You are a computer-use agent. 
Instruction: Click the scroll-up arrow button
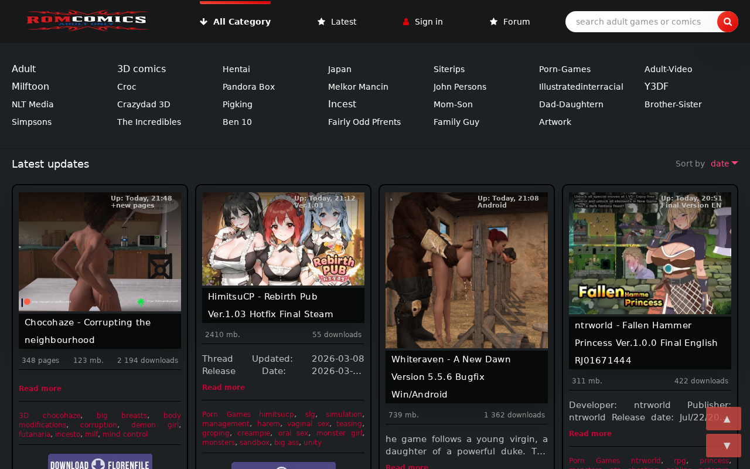pos(724,419)
